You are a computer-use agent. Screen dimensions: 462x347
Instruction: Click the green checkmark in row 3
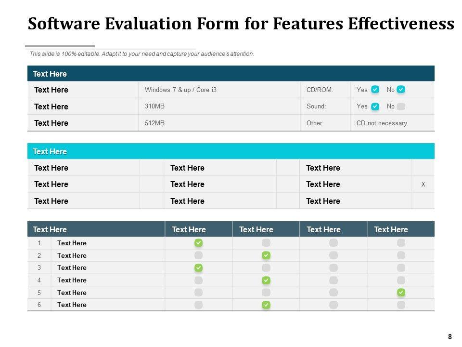(x=198, y=267)
